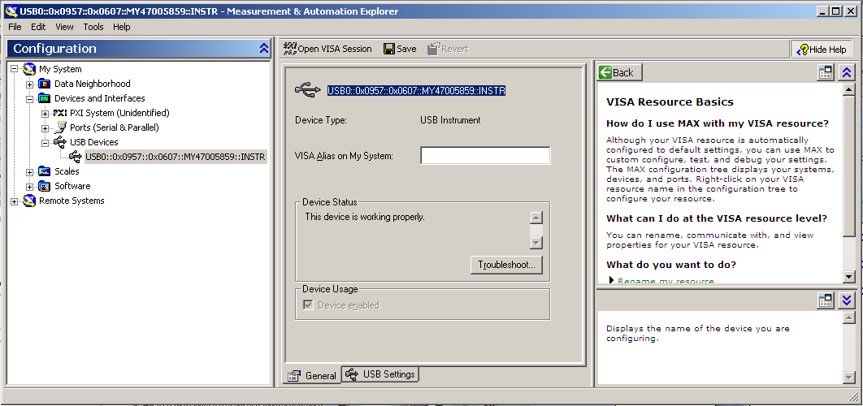Screen dimensions: 863x406
Task: Click the Data Neighborhood folder icon
Action: pyautogui.click(x=44, y=84)
